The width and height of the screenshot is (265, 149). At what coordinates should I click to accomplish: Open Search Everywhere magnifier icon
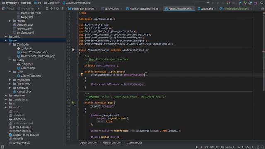pos(262,3)
